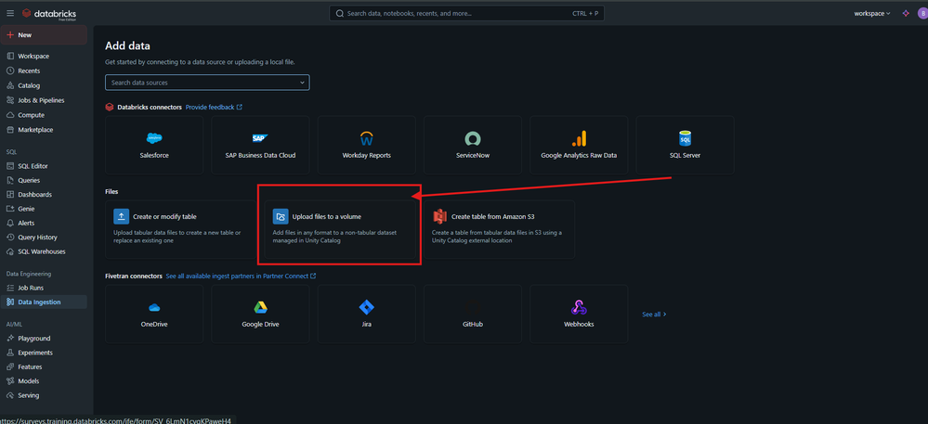Select the Workday Reports connector icon
The width and height of the screenshot is (928, 424).
tap(366, 139)
